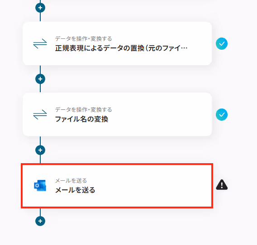Open the ファイル名の変換 step title
257x245 pixels.
81,119
